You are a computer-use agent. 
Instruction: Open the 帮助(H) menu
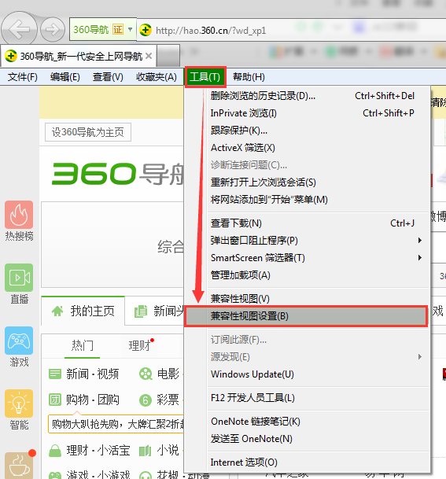(249, 76)
